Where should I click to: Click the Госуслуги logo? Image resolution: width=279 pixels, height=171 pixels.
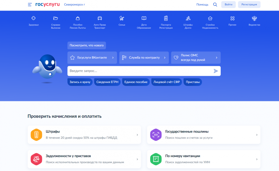pos(47,4)
